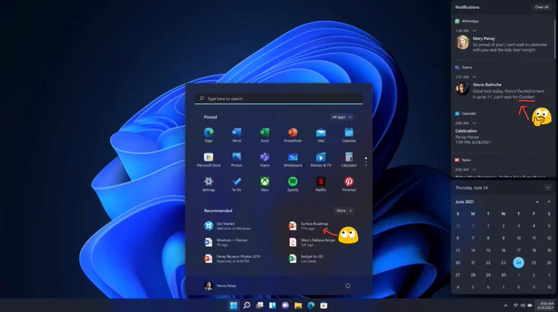Open Panos Panay user account menu
This screenshot has width=558, height=312.
(x=220, y=286)
